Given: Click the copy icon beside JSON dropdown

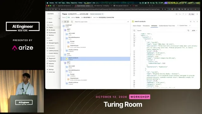Looking at the screenshot, I should (188, 31).
